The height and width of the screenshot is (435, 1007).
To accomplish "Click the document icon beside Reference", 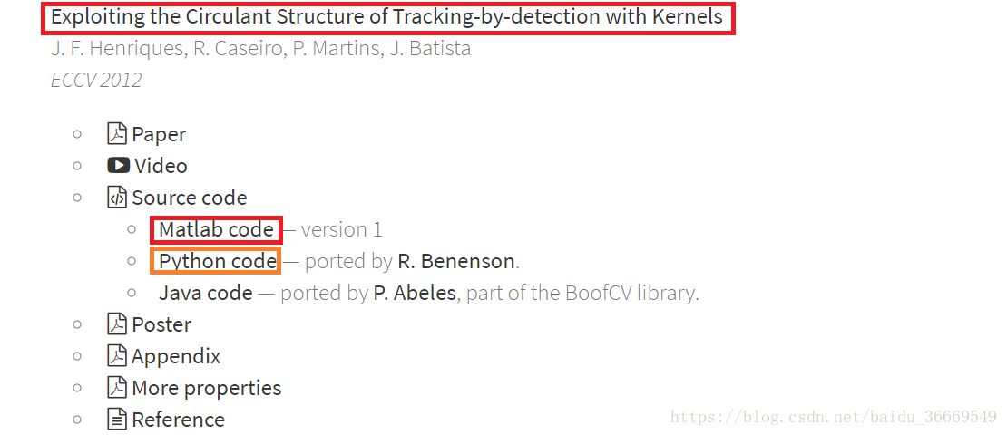I will click(x=117, y=420).
